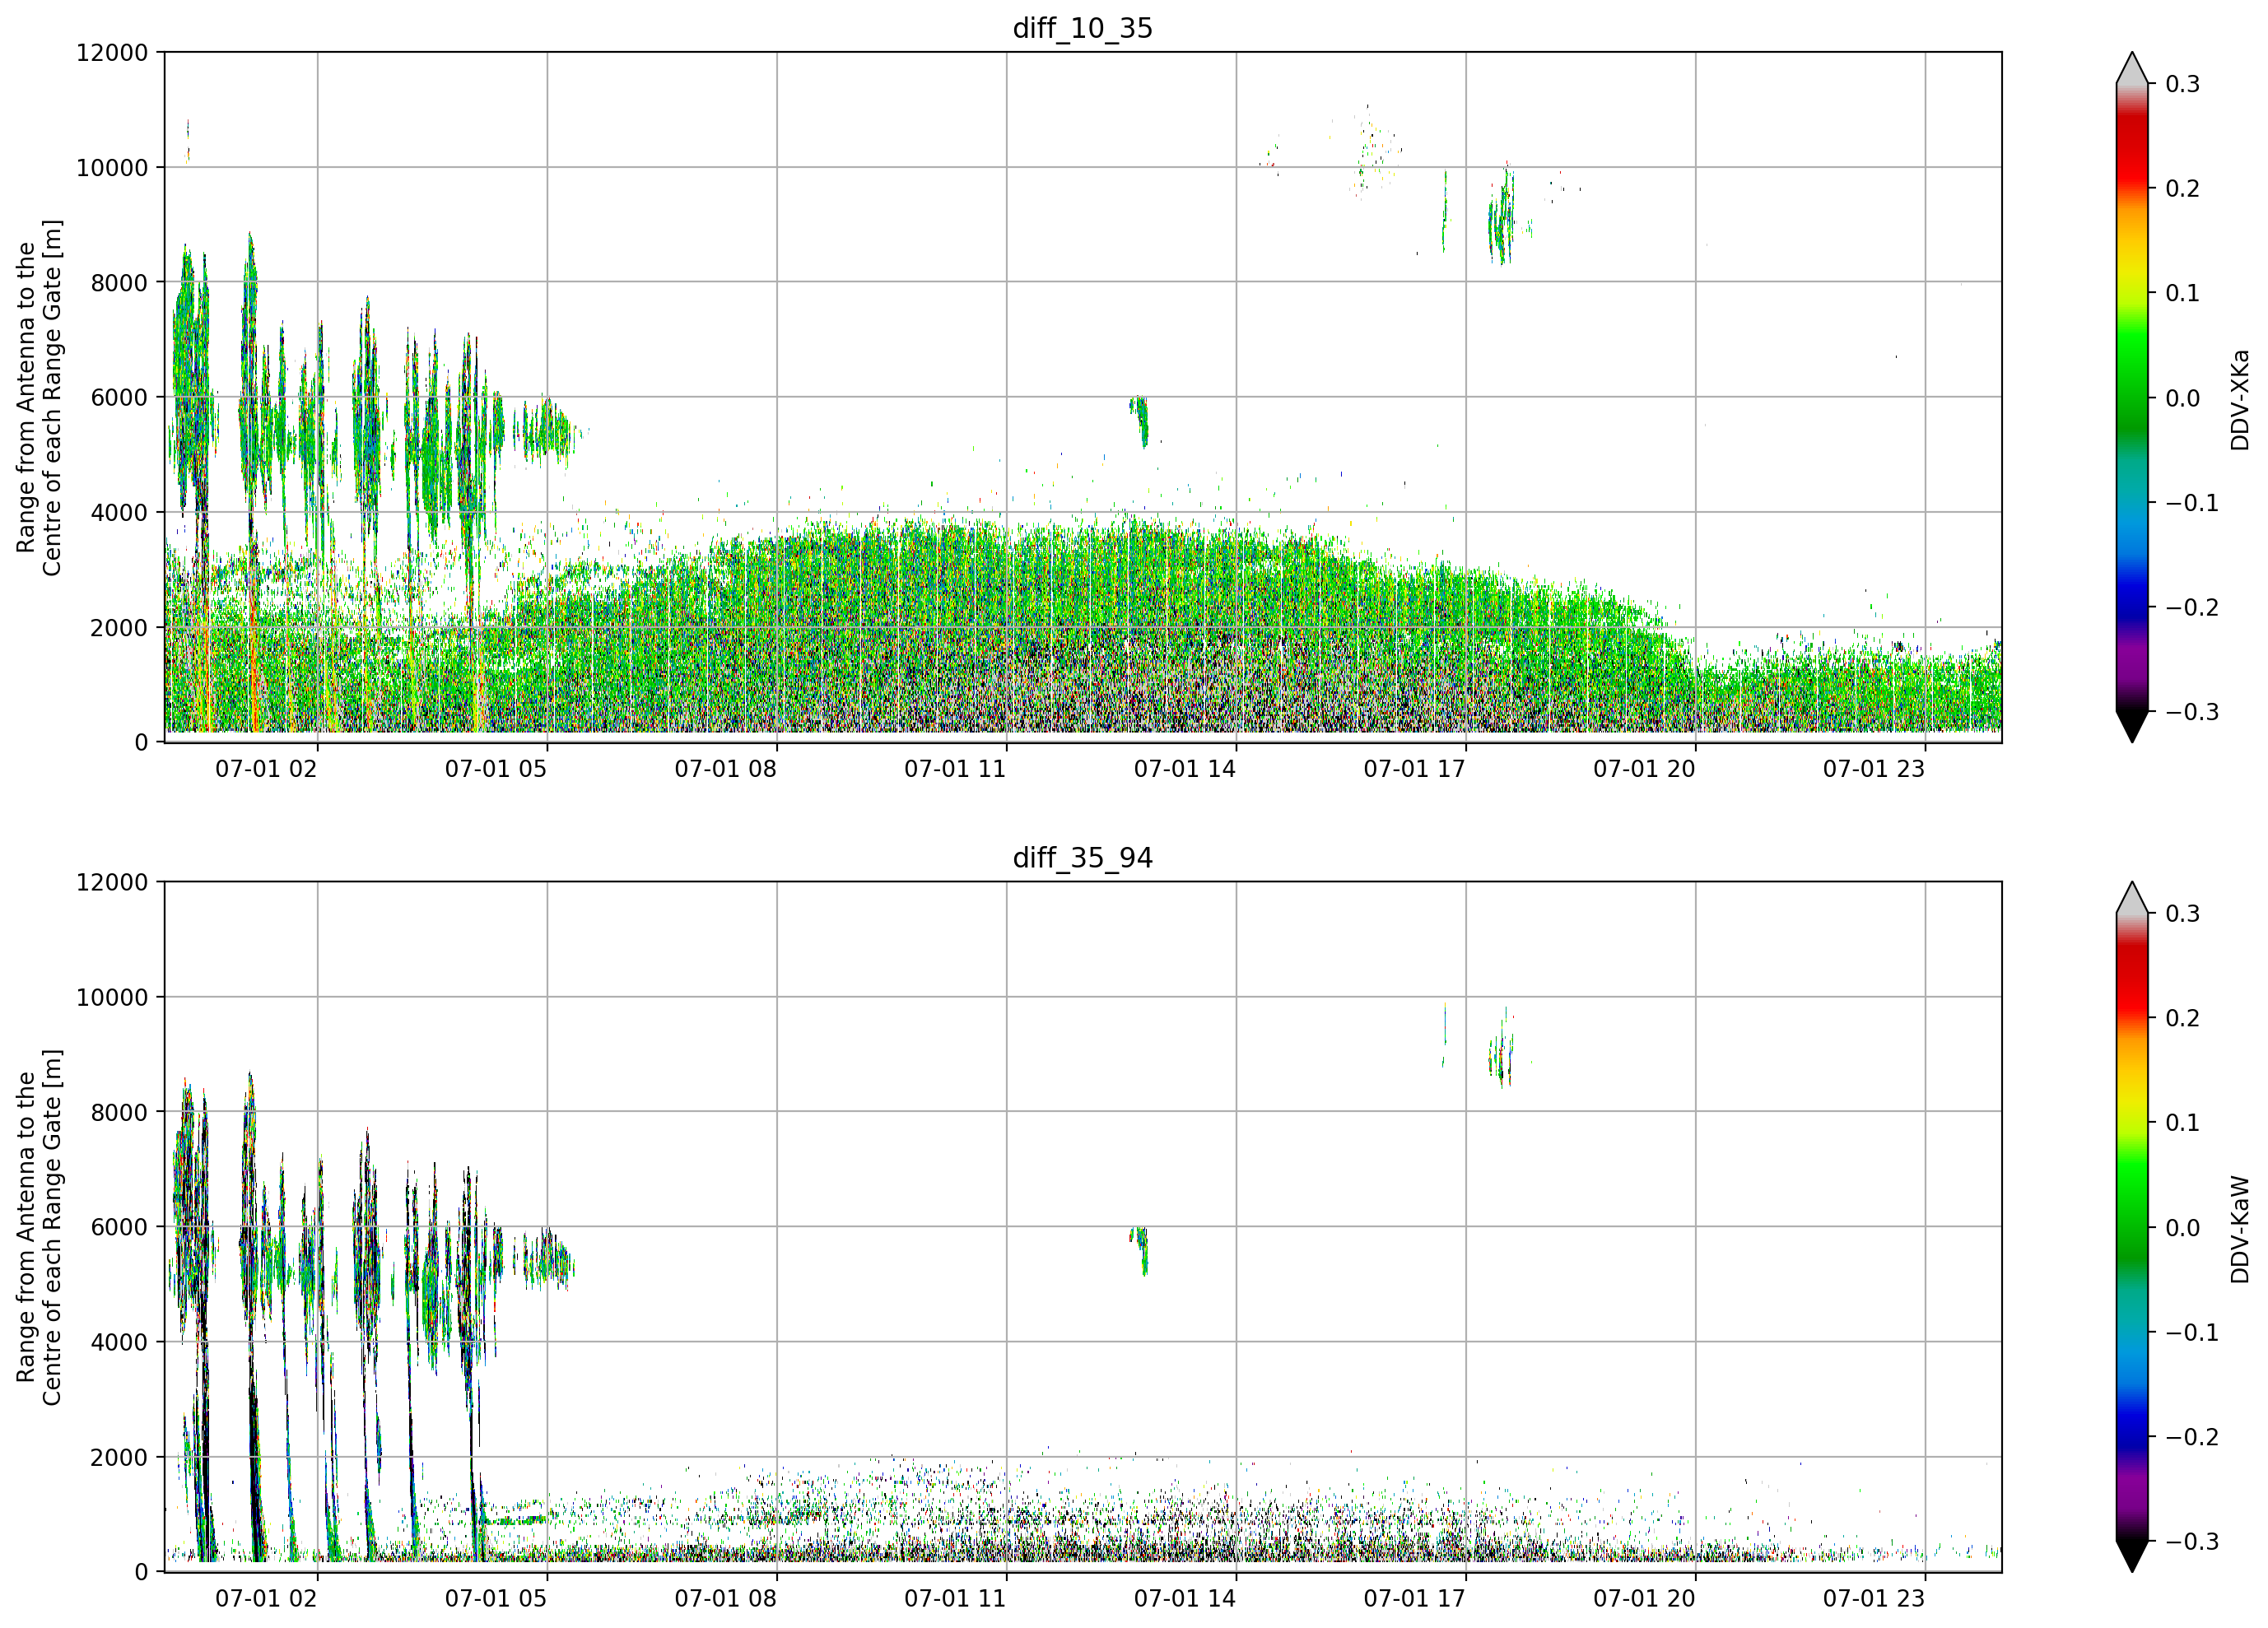Image resolution: width=2268 pixels, height=1628 pixels.
Task: Click the −0.3 label on DDV-XKa colorbar
Action: 2191,711
